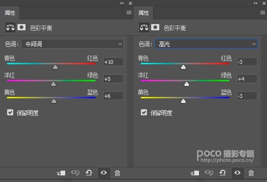
Task: Uncheck 保留明度 in the midtones panel
Action: coord(10,113)
